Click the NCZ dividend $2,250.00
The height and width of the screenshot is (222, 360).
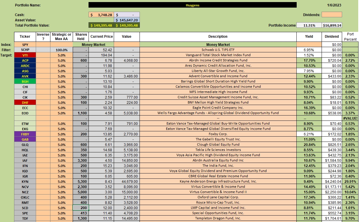point(332,192)
